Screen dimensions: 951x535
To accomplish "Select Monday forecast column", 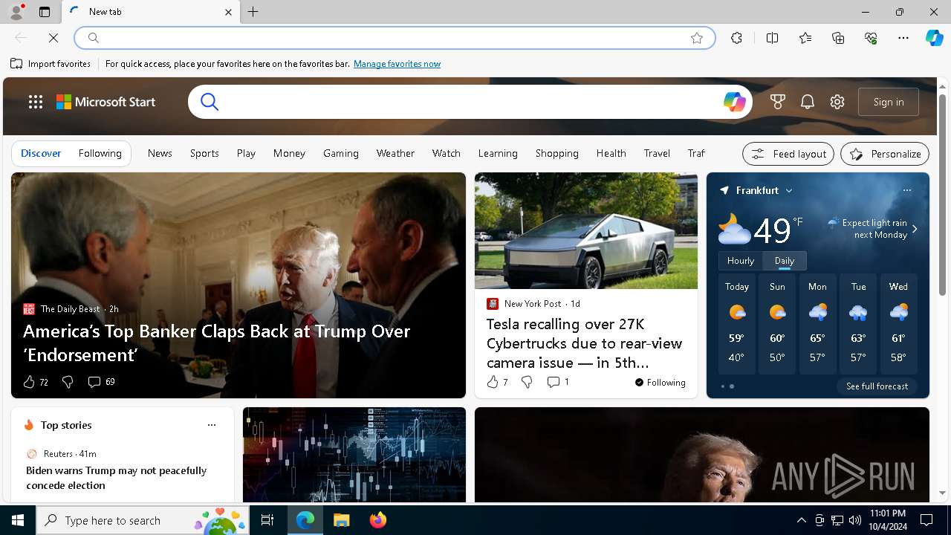I will (x=817, y=323).
